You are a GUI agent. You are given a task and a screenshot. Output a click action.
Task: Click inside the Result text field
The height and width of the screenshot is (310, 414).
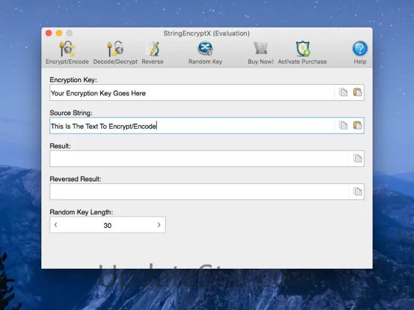tap(200, 158)
